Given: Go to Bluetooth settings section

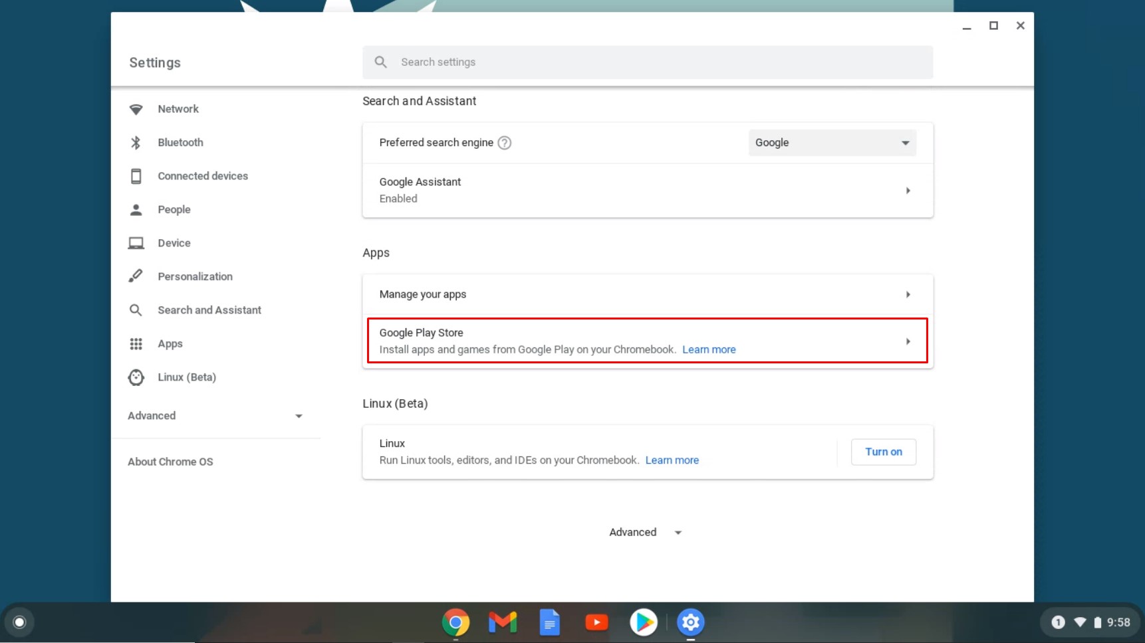Looking at the screenshot, I should [x=180, y=142].
